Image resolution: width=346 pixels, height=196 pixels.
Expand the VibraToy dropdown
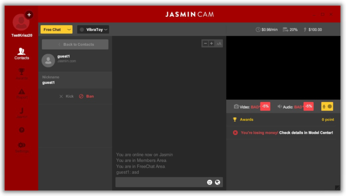click(93, 29)
